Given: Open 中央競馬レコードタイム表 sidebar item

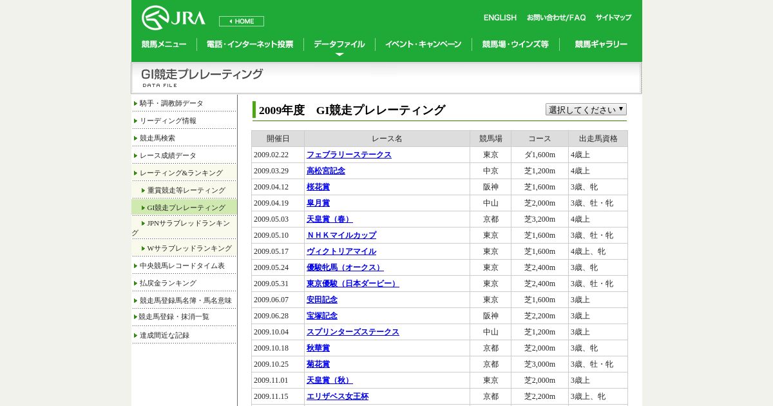Looking at the screenshot, I should tap(182, 266).
